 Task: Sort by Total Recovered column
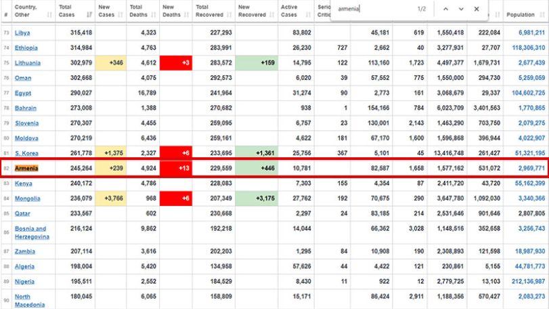point(214,11)
